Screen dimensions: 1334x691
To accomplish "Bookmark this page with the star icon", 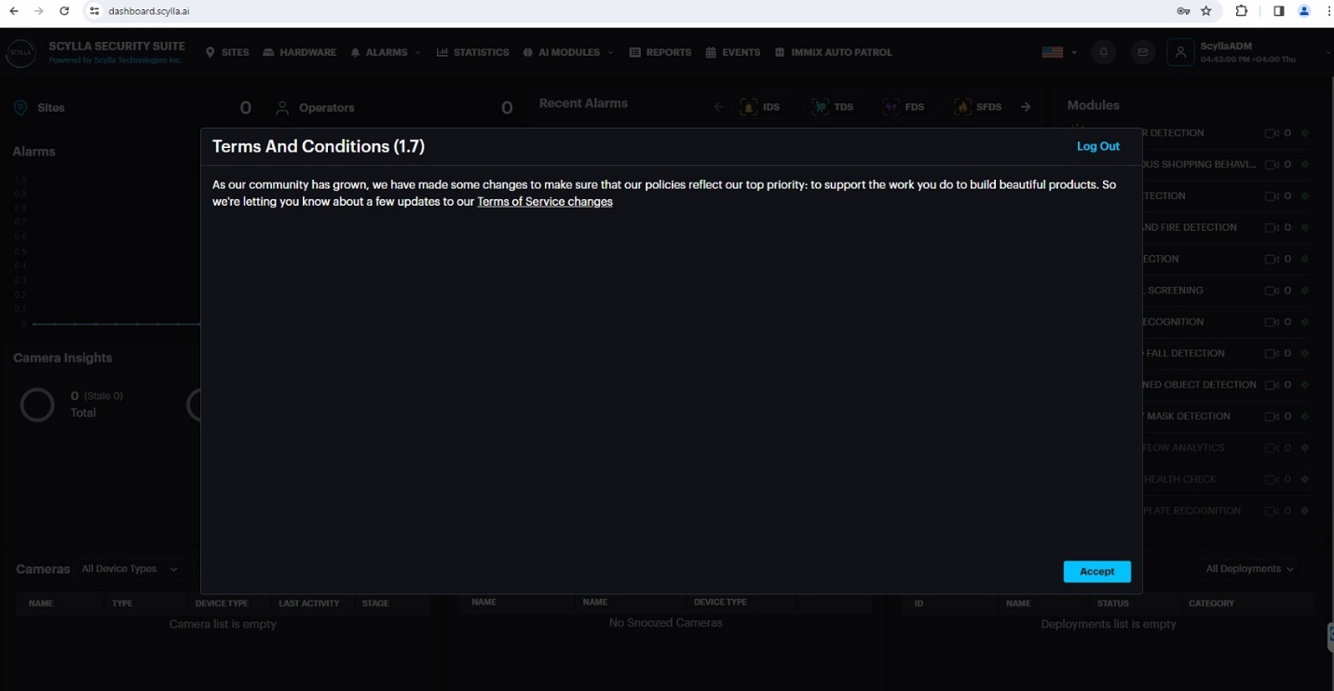I will (x=1206, y=11).
